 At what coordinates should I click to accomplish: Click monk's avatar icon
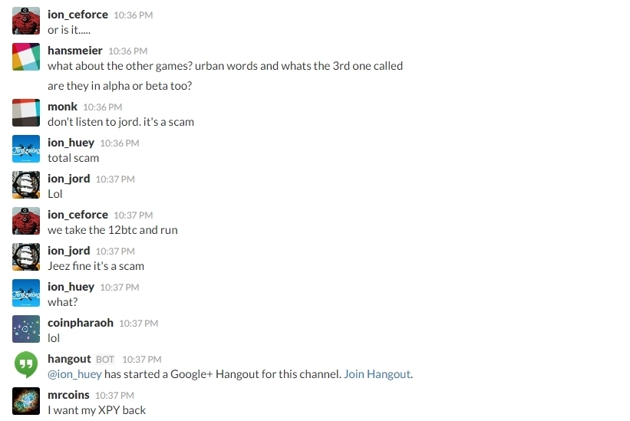[x=26, y=113]
